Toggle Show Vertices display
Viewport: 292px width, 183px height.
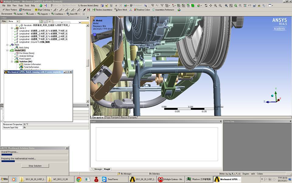tap(9, 10)
